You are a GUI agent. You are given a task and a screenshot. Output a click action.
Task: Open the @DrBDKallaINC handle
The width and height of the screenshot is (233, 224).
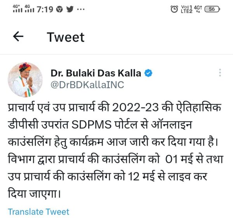(x=87, y=85)
